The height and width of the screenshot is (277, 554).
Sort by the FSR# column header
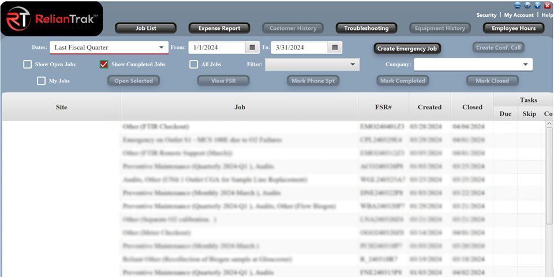[x=383, y=107]
